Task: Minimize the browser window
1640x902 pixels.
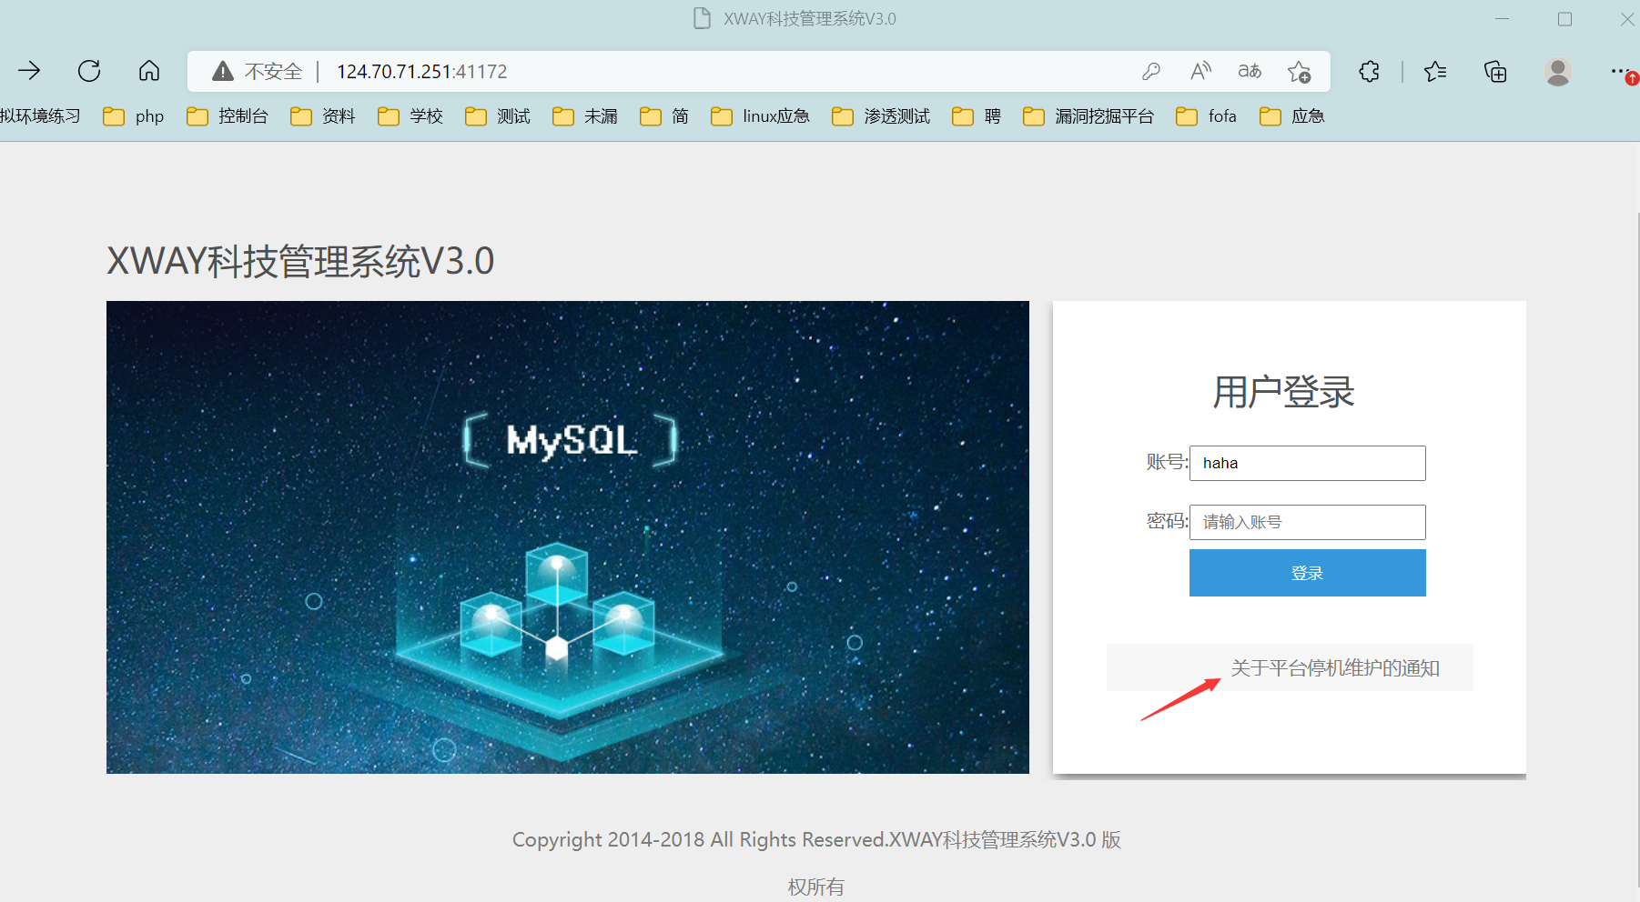Action: coord(1503,18)
